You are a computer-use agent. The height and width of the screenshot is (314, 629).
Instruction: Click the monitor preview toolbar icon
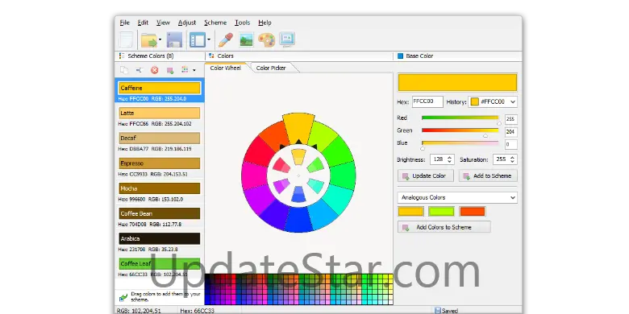[x=287, y=39]
